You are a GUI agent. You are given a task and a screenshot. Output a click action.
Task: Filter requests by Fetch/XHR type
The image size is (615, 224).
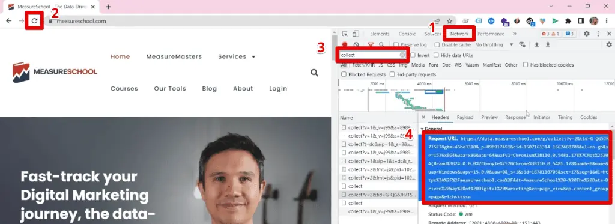(363, 65)
